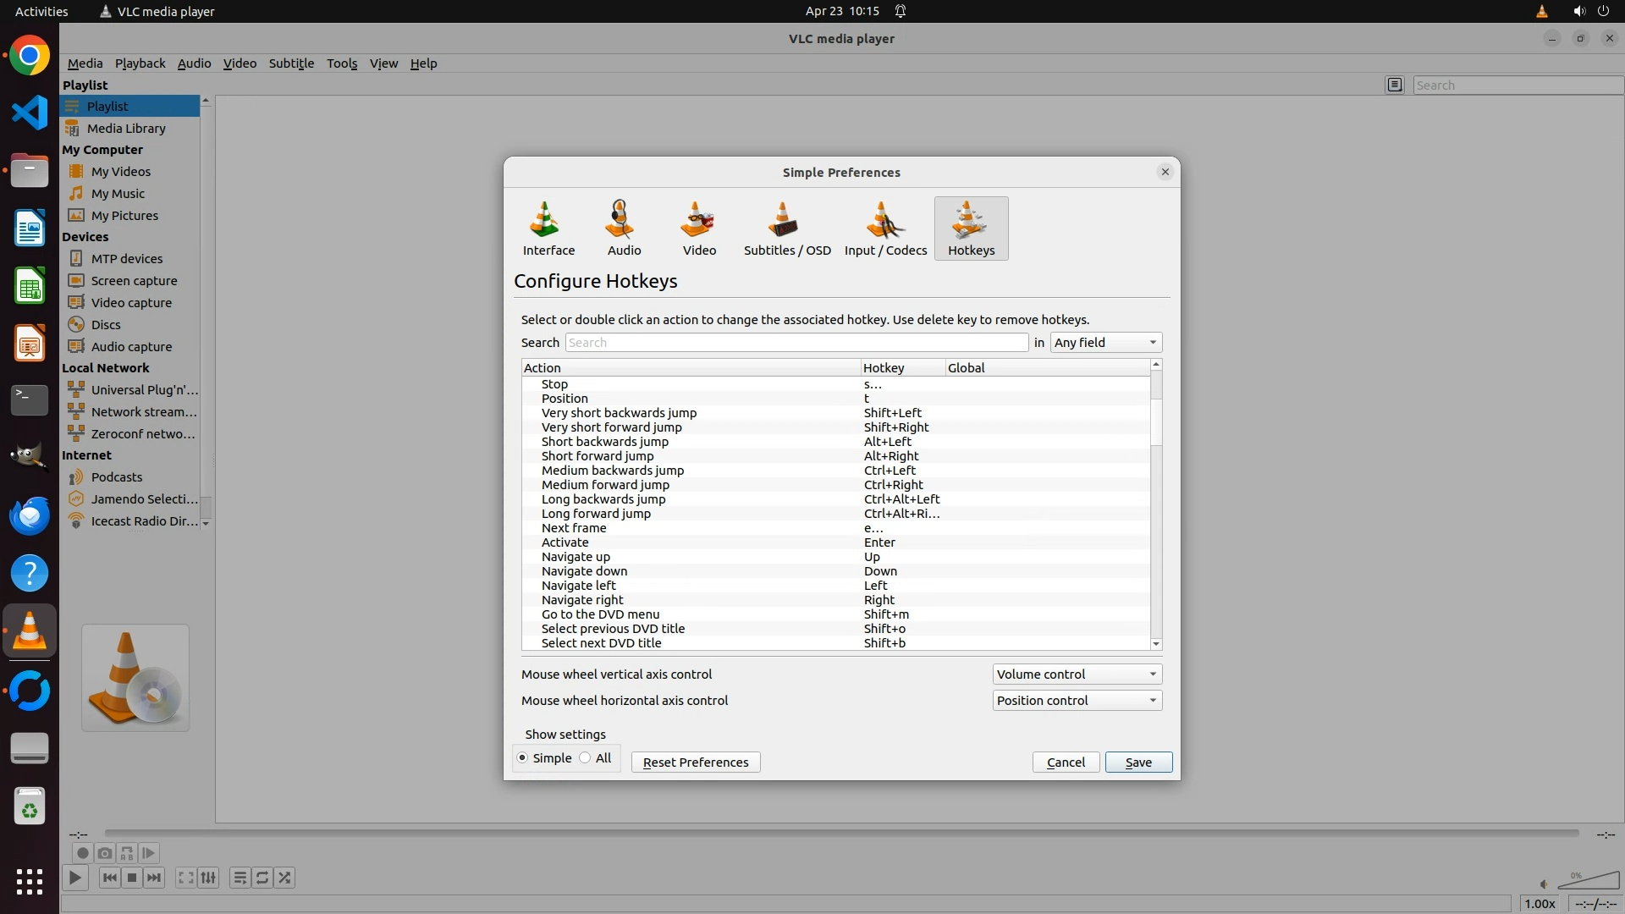Click the hotkeys Search input field
This screenshot has height=914, width=1625.
(x=796, y=342)
